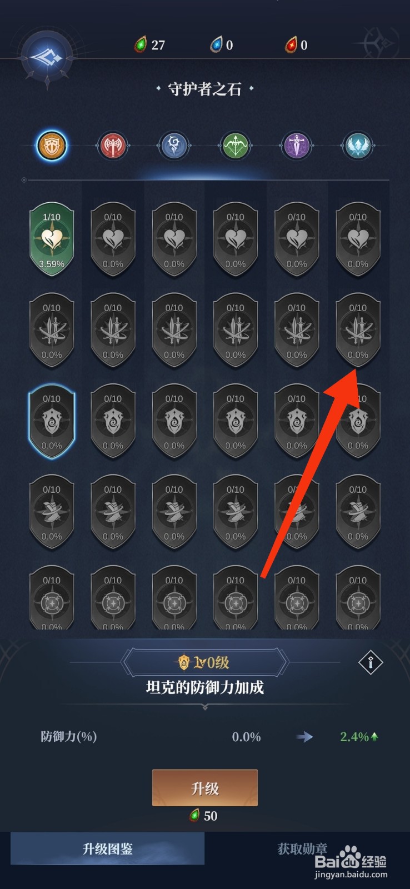
Task: Tap the back arrow emblem at top-left
Action: coord(47,57)
